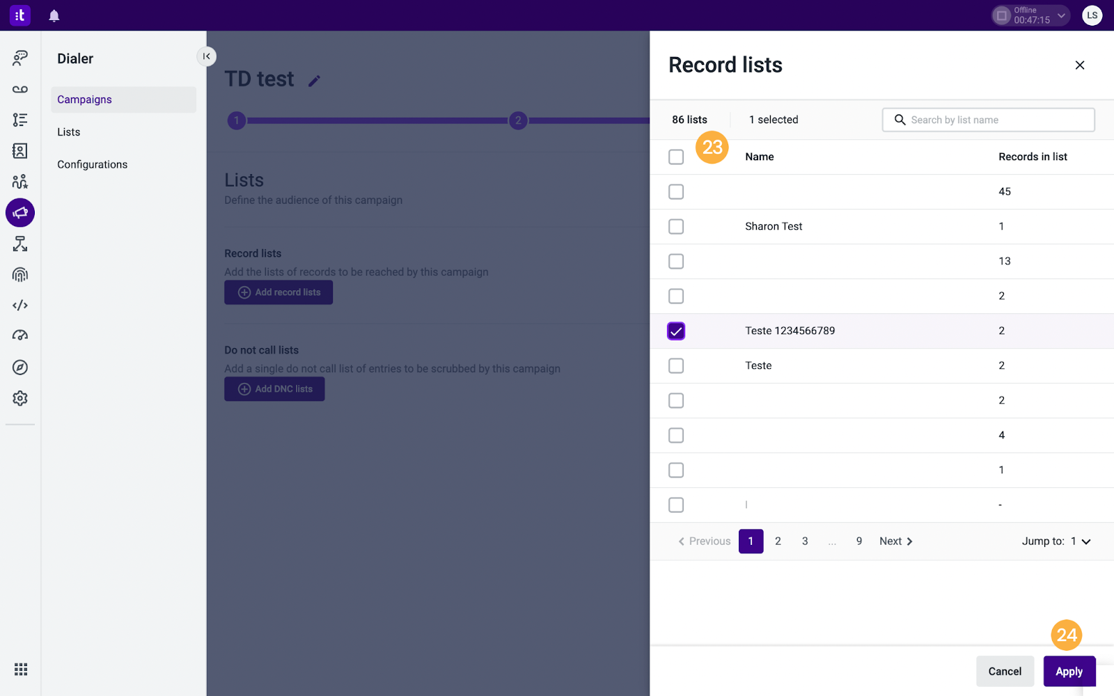Open the developer code brackets icon
The image size is (1114, 696).
(x=20, y=305)
